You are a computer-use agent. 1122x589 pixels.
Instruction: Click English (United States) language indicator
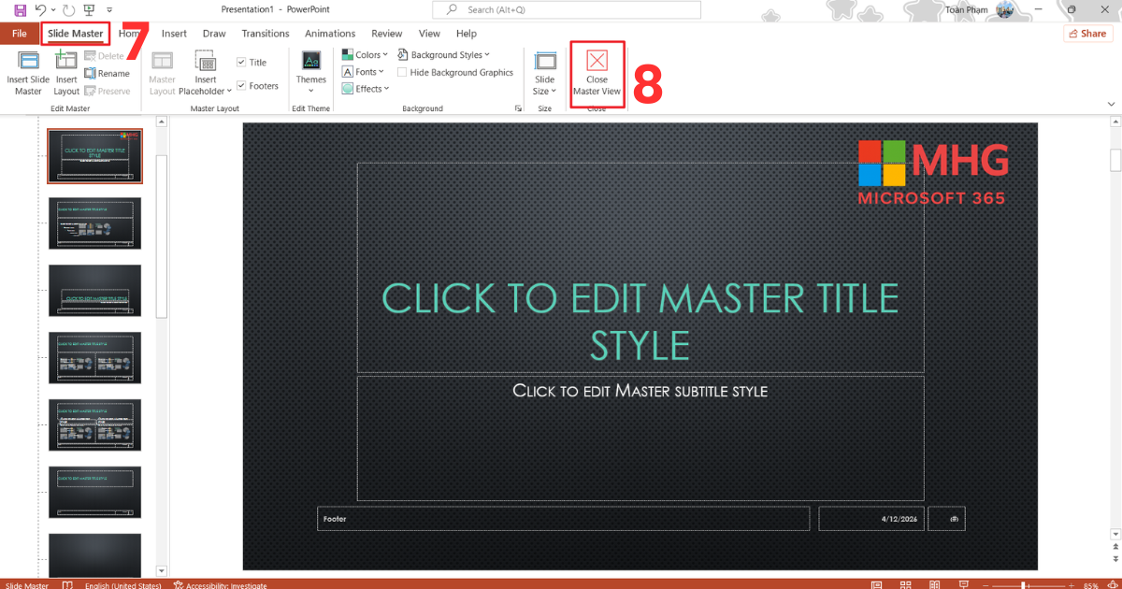point(122,585)
